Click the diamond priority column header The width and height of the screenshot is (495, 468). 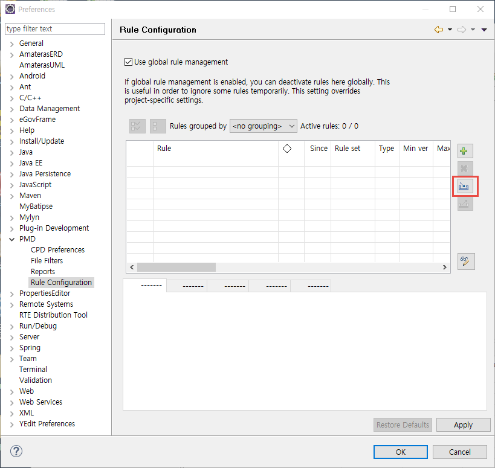point(287,149)
